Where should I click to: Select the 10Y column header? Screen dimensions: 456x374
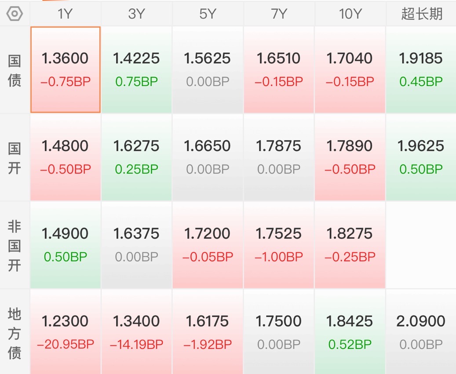pyautogui.click(x=350, y=14)
